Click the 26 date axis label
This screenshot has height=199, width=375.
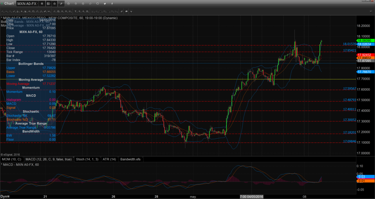[x=113, y=197]
